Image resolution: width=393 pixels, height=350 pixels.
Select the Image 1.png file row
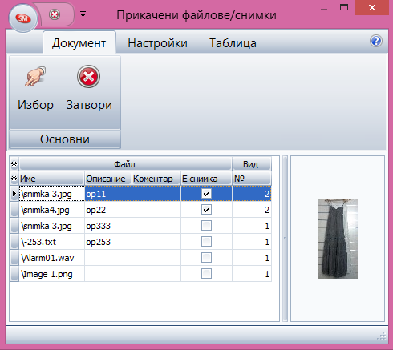tap(140, 274)
